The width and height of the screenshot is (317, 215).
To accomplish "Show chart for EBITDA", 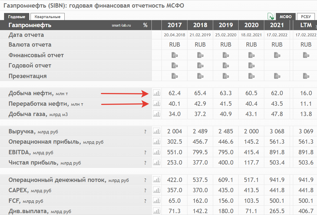I will click(x=157, y=152).
